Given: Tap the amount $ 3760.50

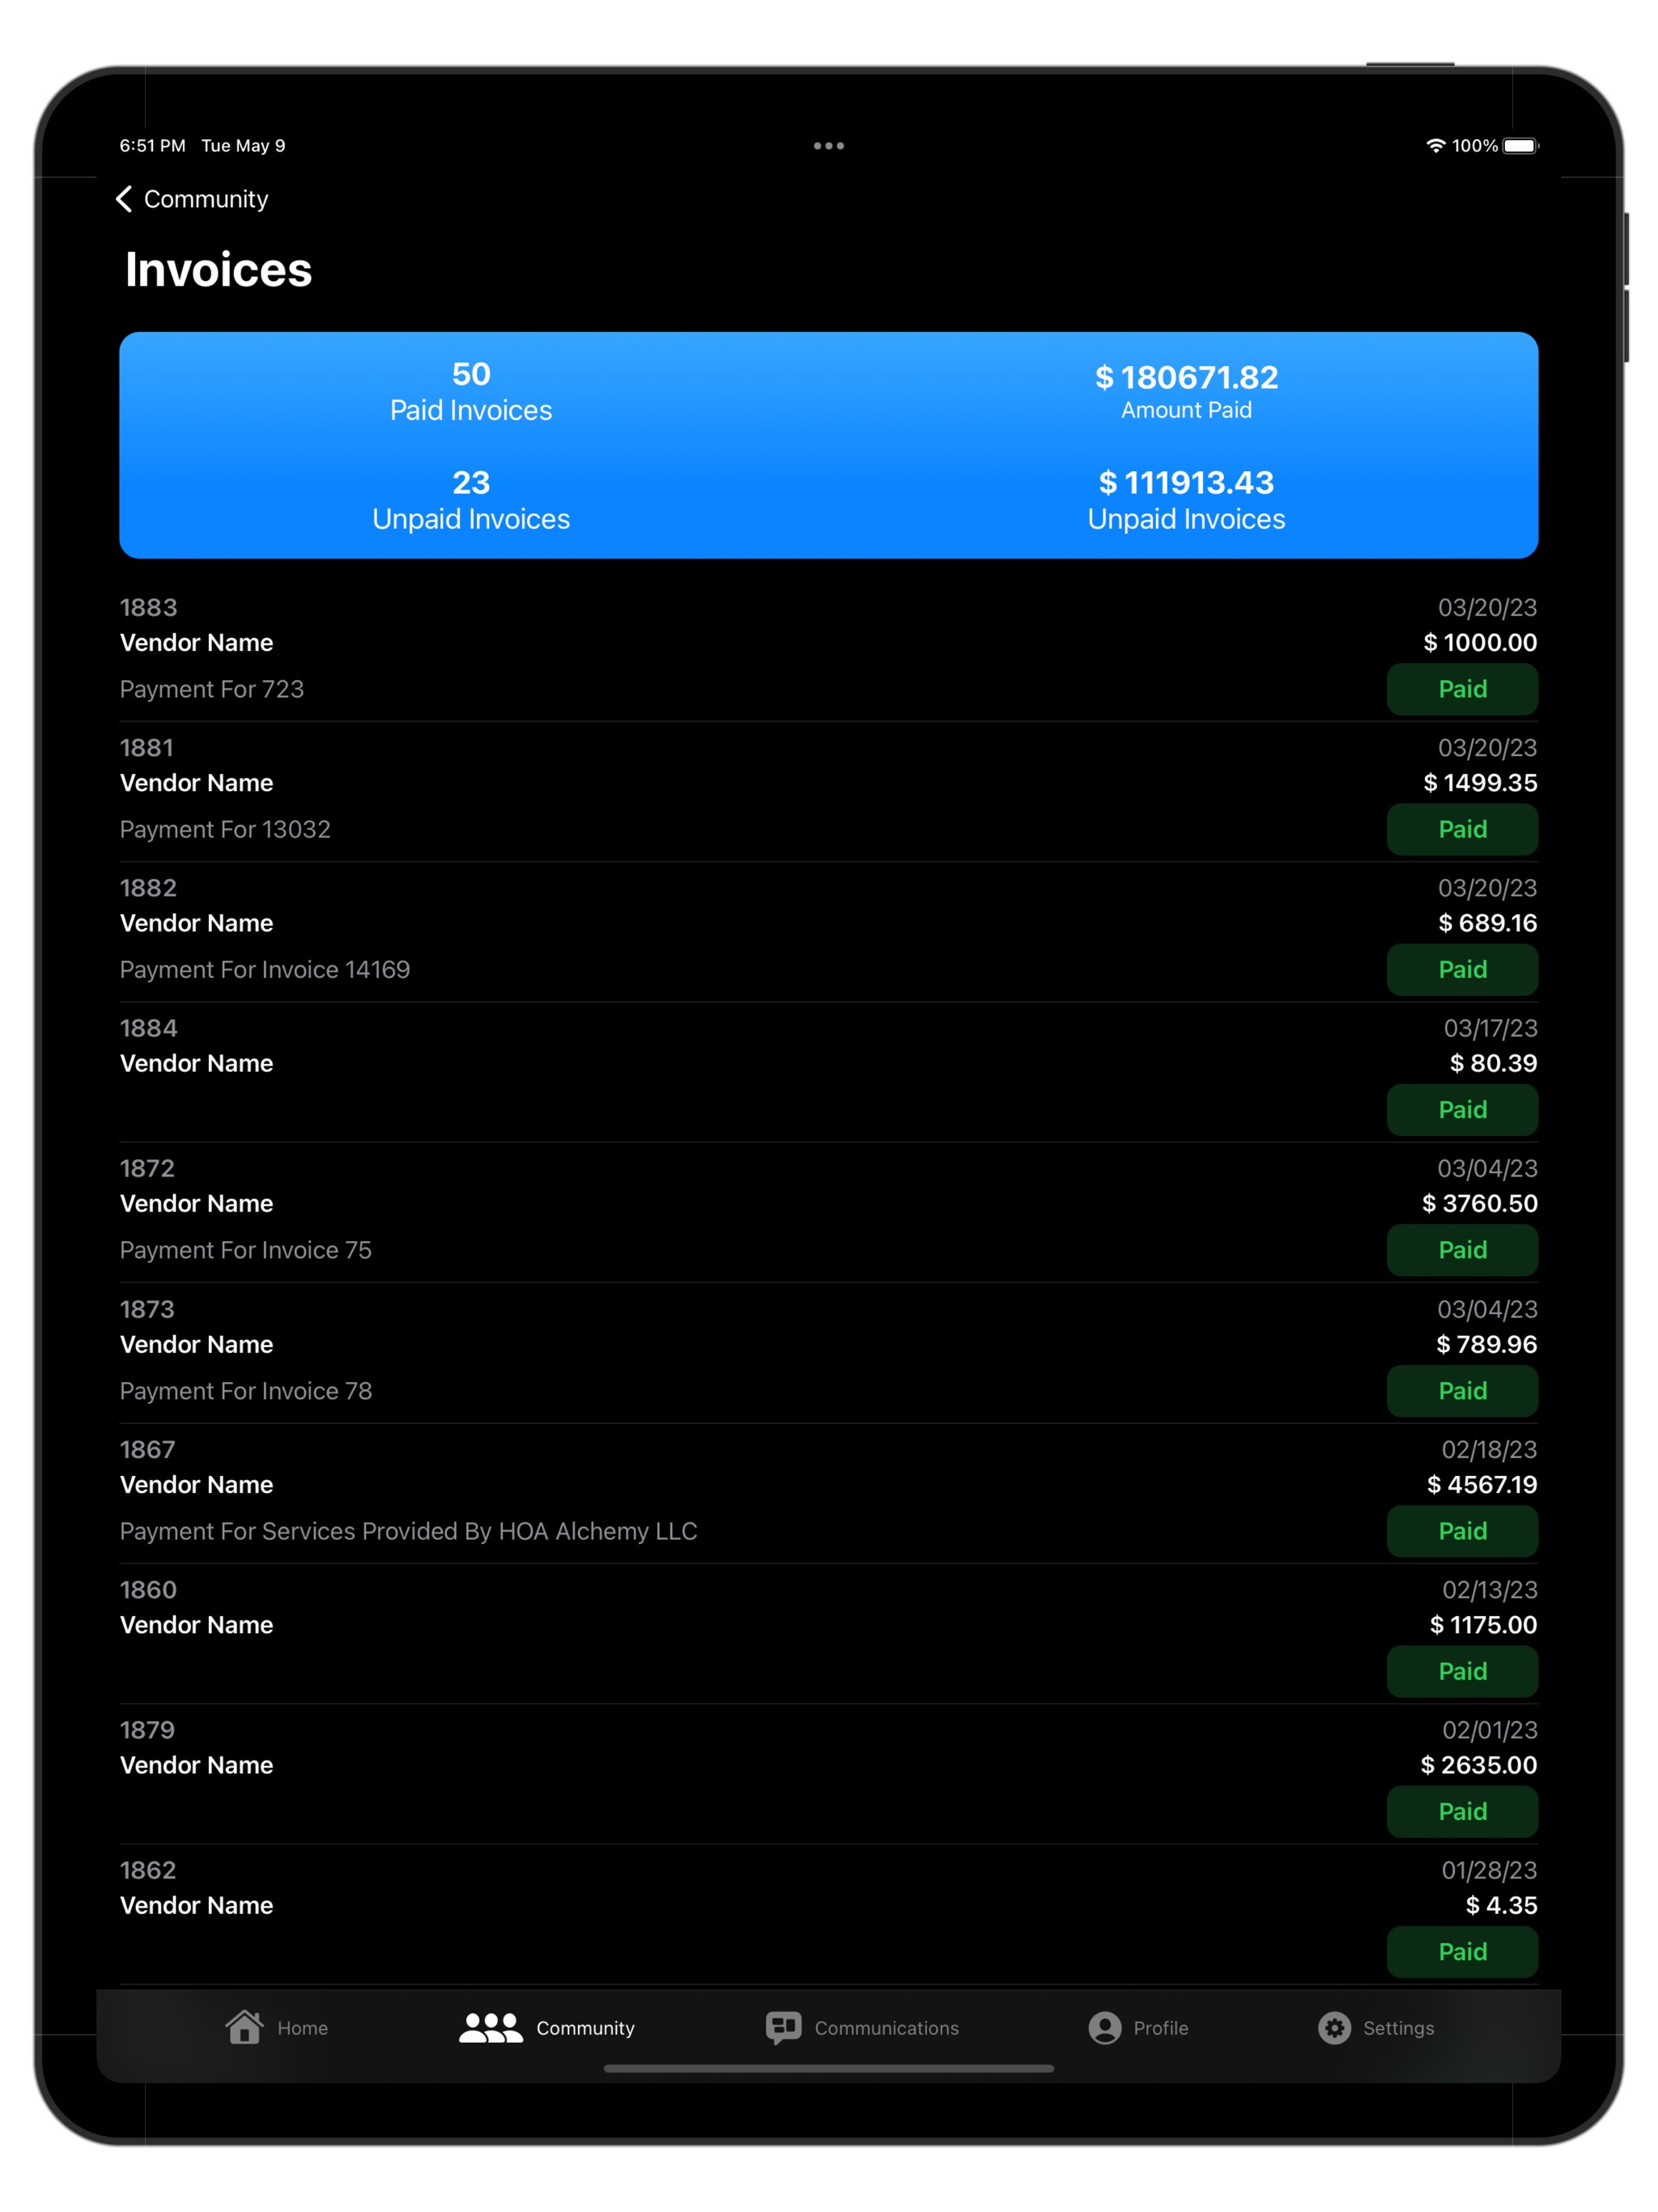Looking at the screenshot, I should tap(1480, 1203).
